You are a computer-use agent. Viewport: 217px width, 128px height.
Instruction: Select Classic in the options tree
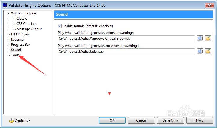point(22,19)
